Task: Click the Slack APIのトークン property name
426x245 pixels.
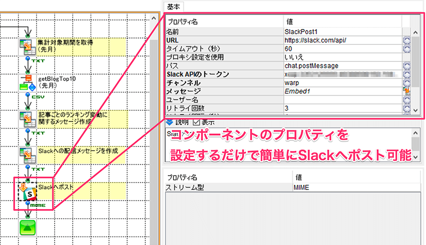Action: [x=198, y=74]
